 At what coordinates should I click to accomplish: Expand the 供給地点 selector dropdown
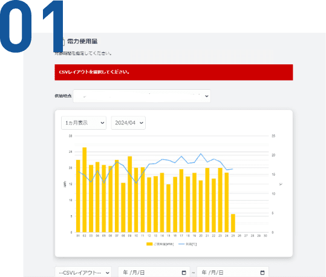[x=142, y=96]
